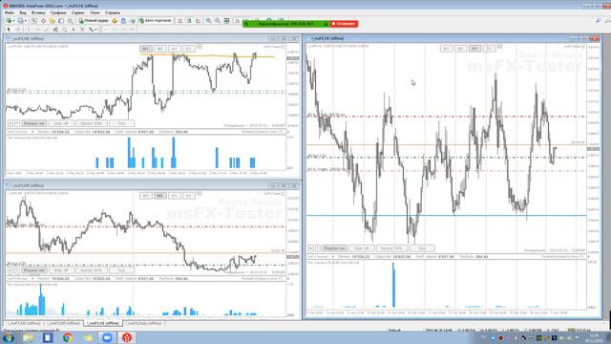
Task: Toggle the Data Window toolbar icon
Action: tap(43, 21)
